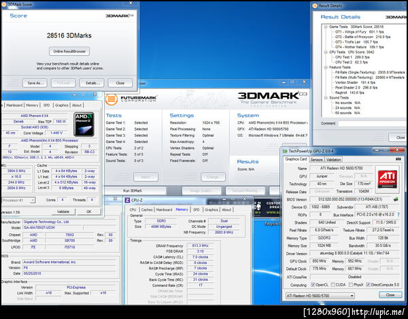The width and height of the screenshot is (408, 319).
Task: Click the DRAM Frequency value '813.3 MHz'
Action: 200,246
